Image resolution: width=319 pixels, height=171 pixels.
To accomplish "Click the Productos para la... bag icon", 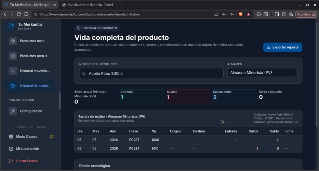I will pos(13,56).
